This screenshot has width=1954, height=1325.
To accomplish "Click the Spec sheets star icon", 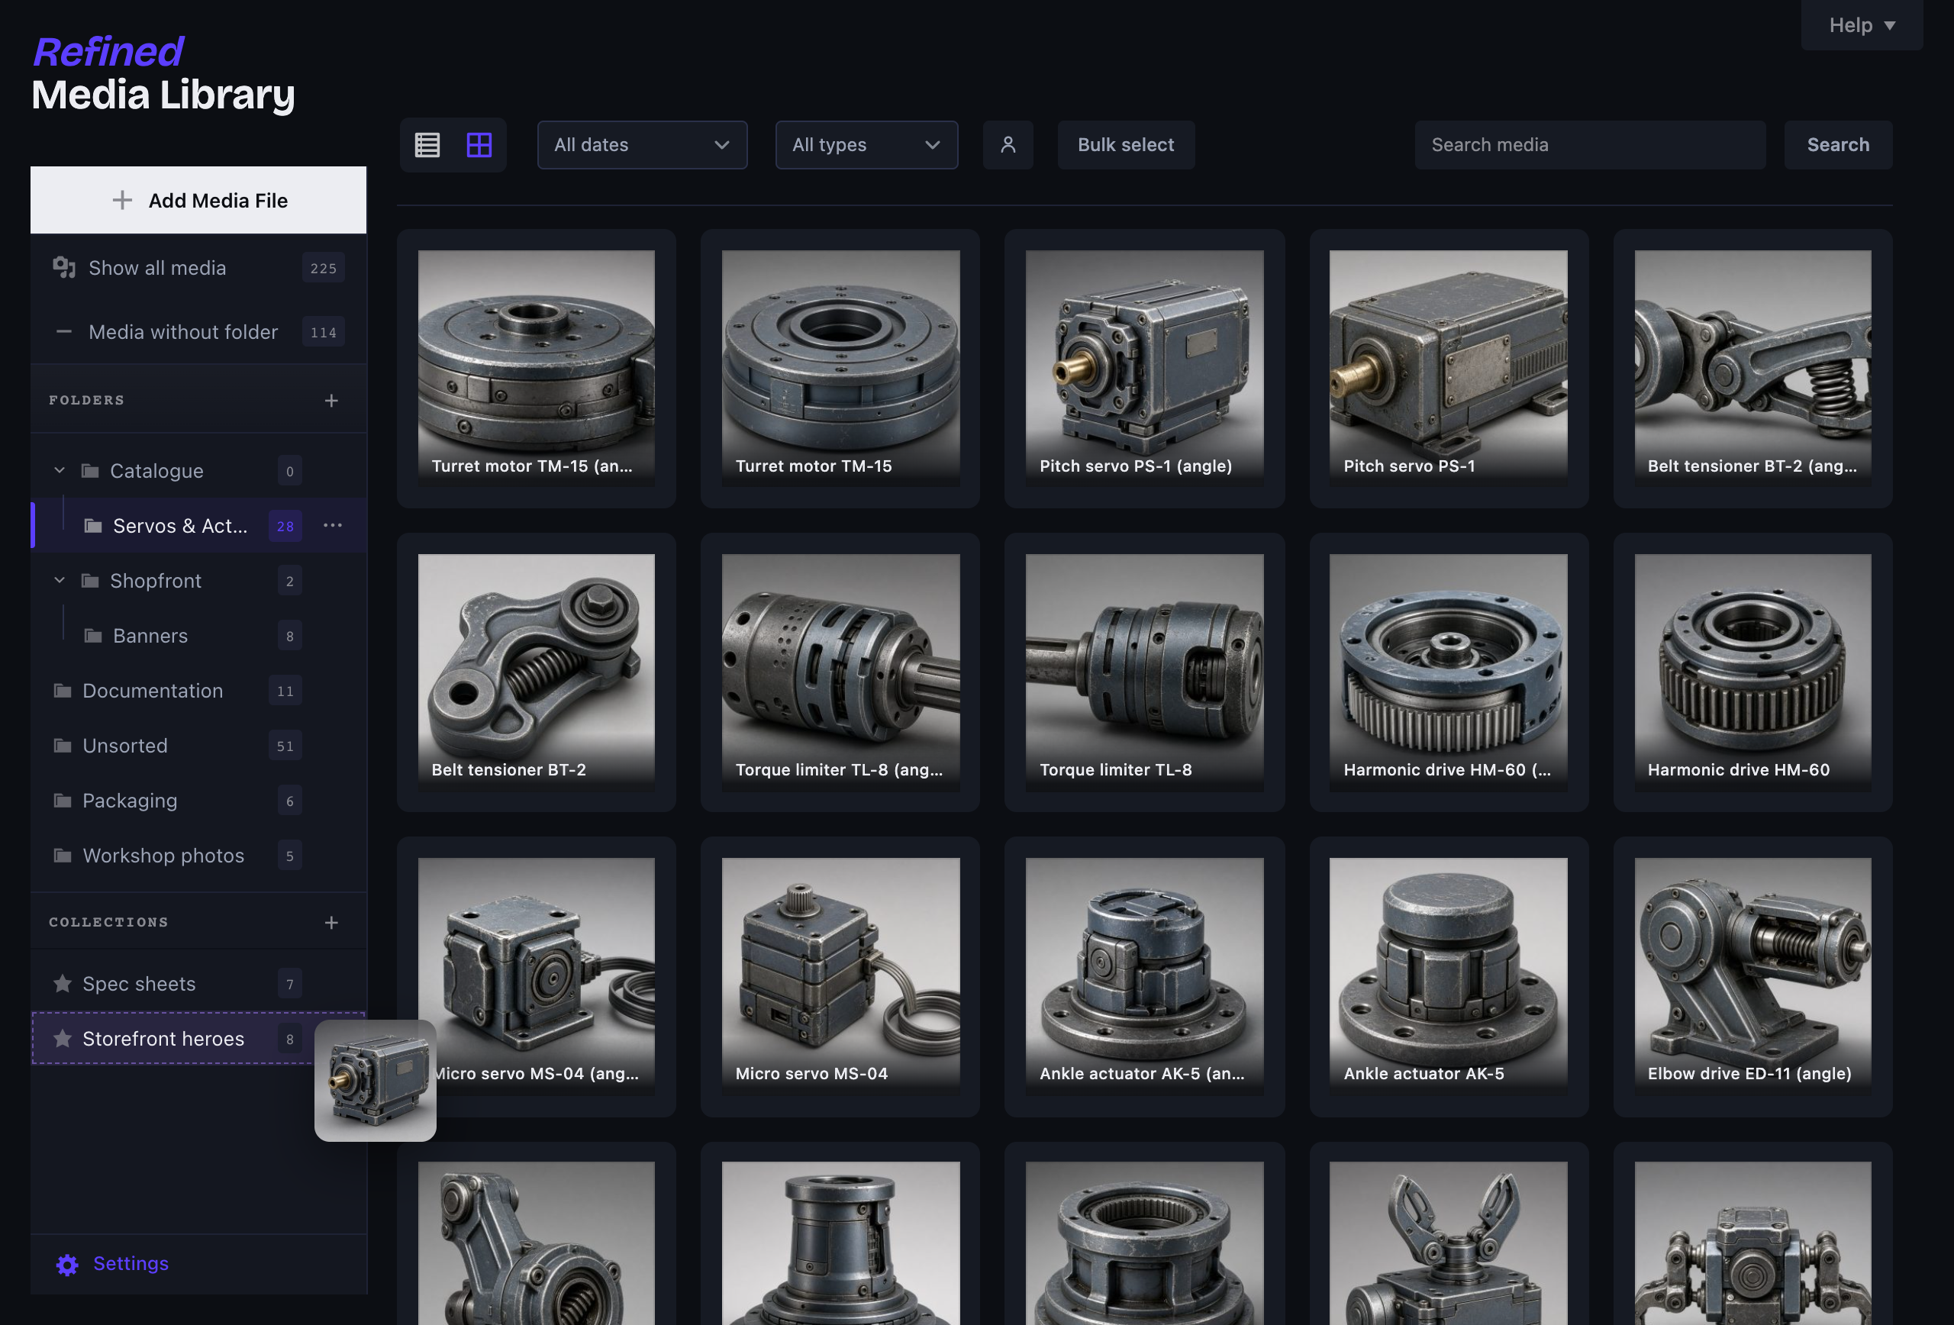I will 63,984.
